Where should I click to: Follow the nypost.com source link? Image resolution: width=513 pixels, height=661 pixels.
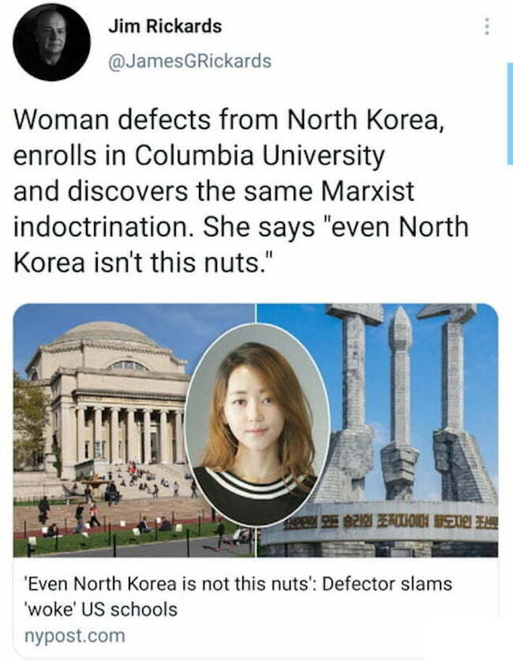[x=75, y=636]
